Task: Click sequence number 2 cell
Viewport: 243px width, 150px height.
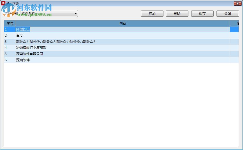Action: click(x=10, y=35)
